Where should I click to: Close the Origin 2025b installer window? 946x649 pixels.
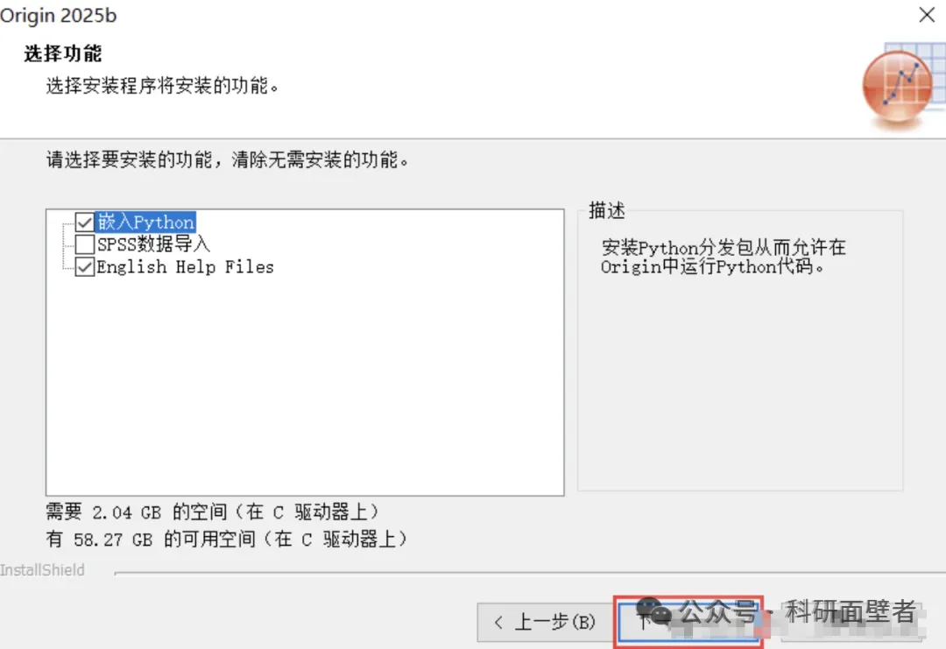pyautogui.click(x=927, y=15)
